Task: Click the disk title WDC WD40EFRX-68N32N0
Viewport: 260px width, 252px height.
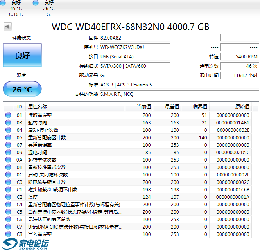Action: tap(130, 27)
